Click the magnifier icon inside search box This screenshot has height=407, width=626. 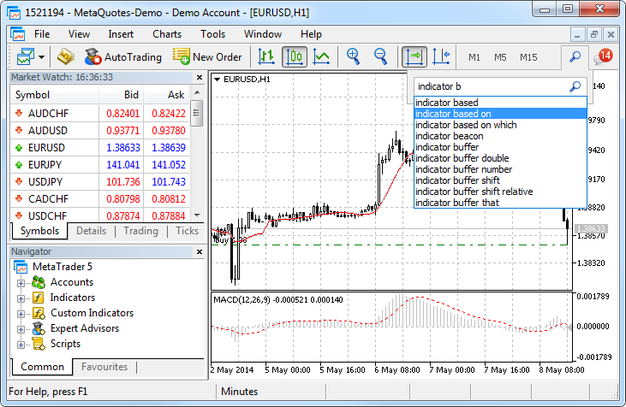tap(575, 86)
